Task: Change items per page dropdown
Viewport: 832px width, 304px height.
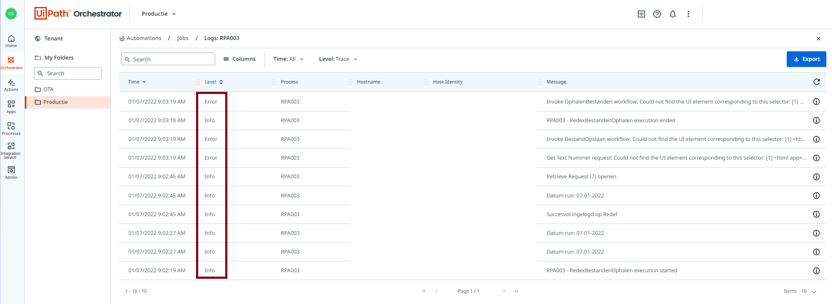Action: (x=809, y=291)
